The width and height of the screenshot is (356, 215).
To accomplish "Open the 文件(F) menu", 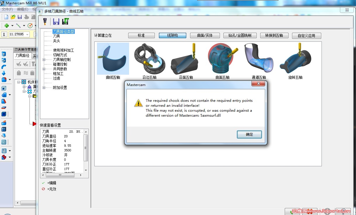I will (x=7, y=9).
